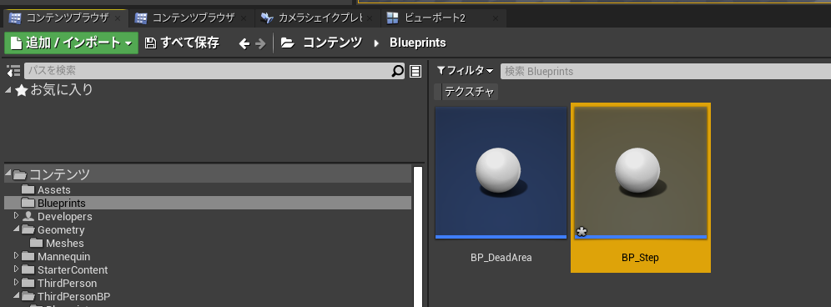This screenshot has width=831, height=307.
Task: Click the star icon of お気に入り
Action: 21,91
